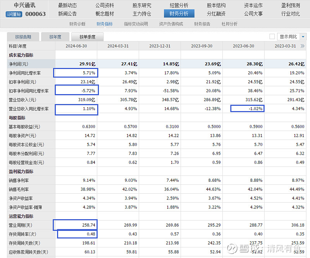The height and width of the screenshot is (258, 310).
Task: Click 销售净利率 row label
Action: click(x=19, y=180)
